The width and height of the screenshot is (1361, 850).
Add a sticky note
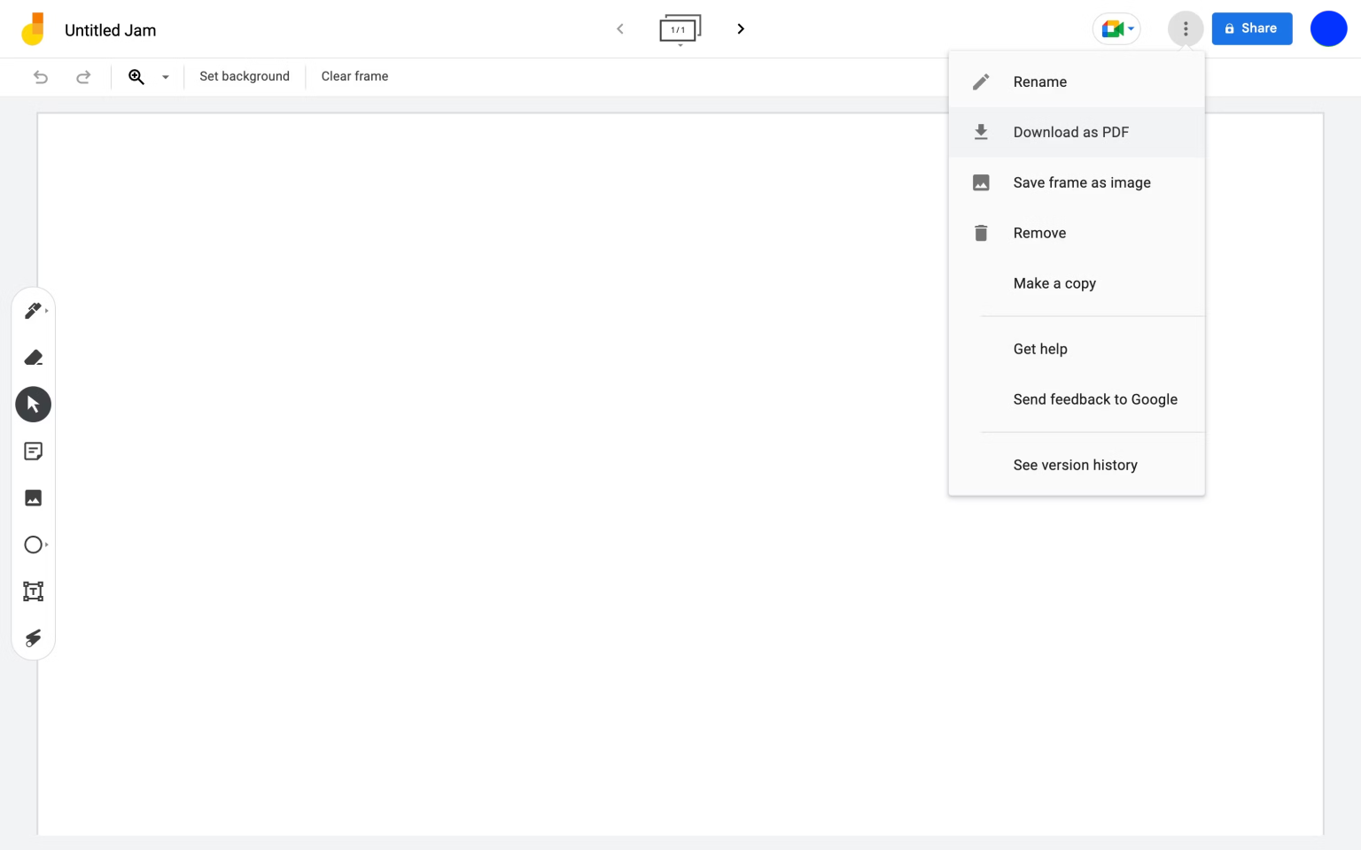click(33, 452)
